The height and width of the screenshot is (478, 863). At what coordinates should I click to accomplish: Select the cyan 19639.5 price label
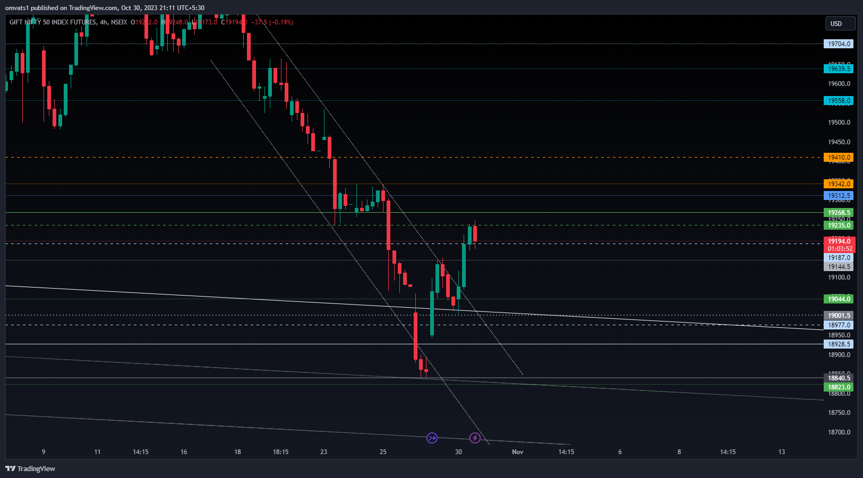839,68
